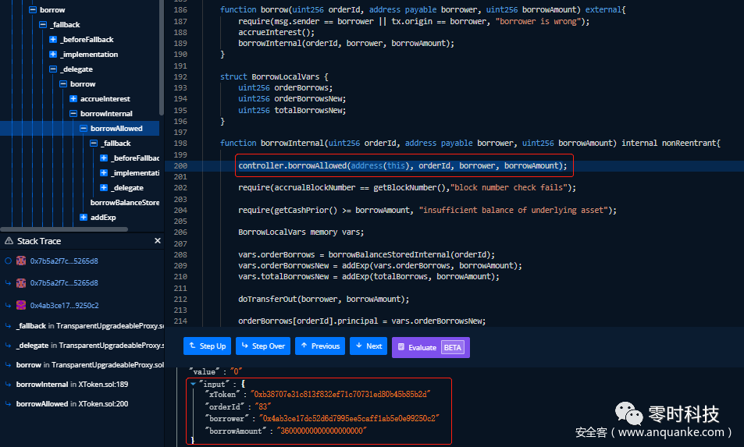Click the arrow icon beside borrowAllowed stack entry

(8, 403)
